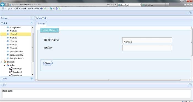193x102 pixels.
Task: Click the Book detail text in Tips
Action: 8,91
